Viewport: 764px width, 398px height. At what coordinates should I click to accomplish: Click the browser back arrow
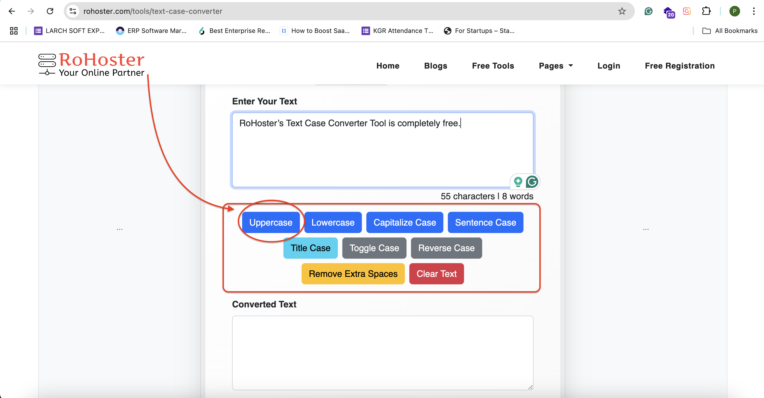[x=12, y=11]
